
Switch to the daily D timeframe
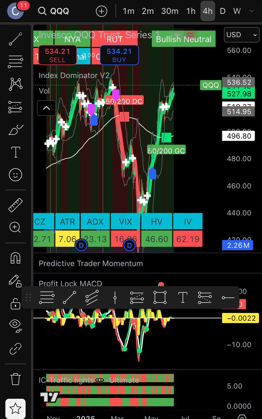click(x=222, y=11)
